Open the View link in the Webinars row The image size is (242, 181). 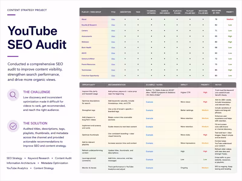click(x=113, y=42)
